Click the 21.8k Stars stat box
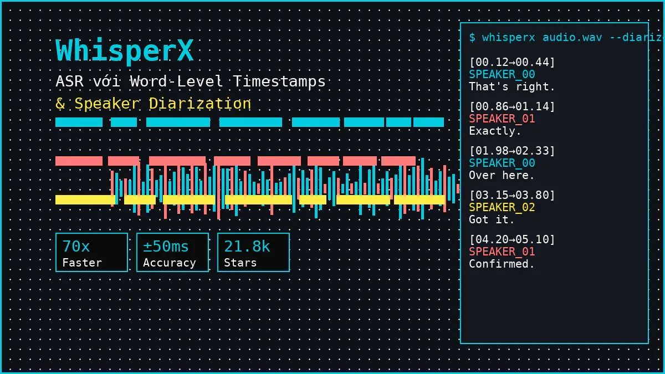Viewport: 665px width, 374px height. point(253,253)
